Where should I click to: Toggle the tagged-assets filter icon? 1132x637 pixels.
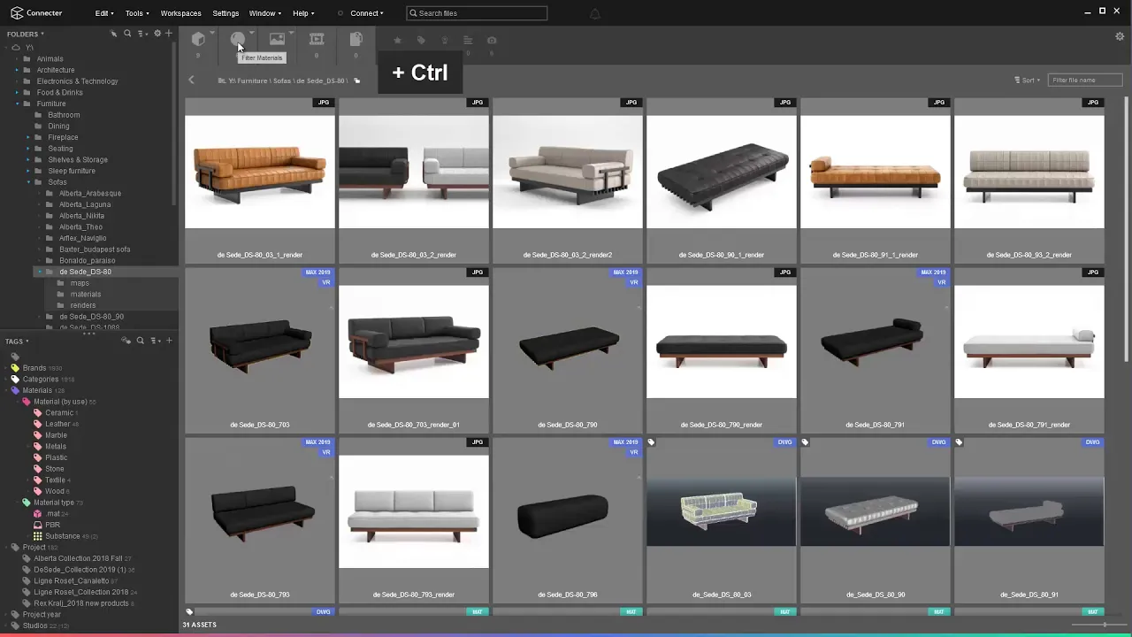click(421, 40)
